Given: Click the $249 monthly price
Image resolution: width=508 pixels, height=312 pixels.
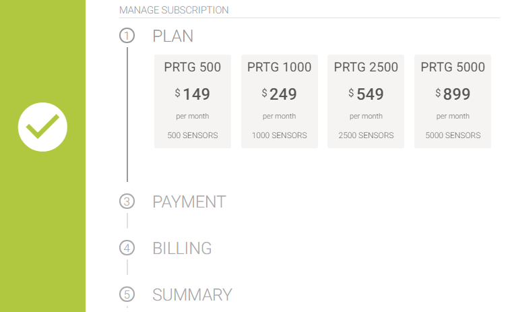Looking at the screenshot, I should pos(279,94).
